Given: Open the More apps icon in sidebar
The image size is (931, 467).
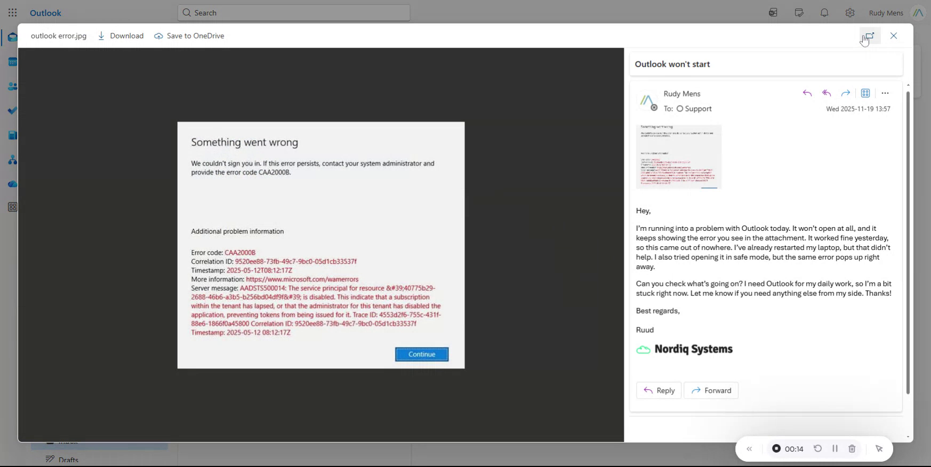Looking at the screenshot, I should pos(12,207).
